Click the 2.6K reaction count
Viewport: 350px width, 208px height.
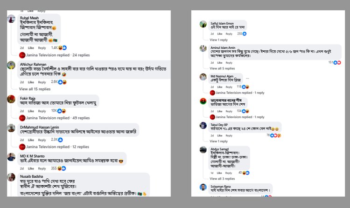54,82
